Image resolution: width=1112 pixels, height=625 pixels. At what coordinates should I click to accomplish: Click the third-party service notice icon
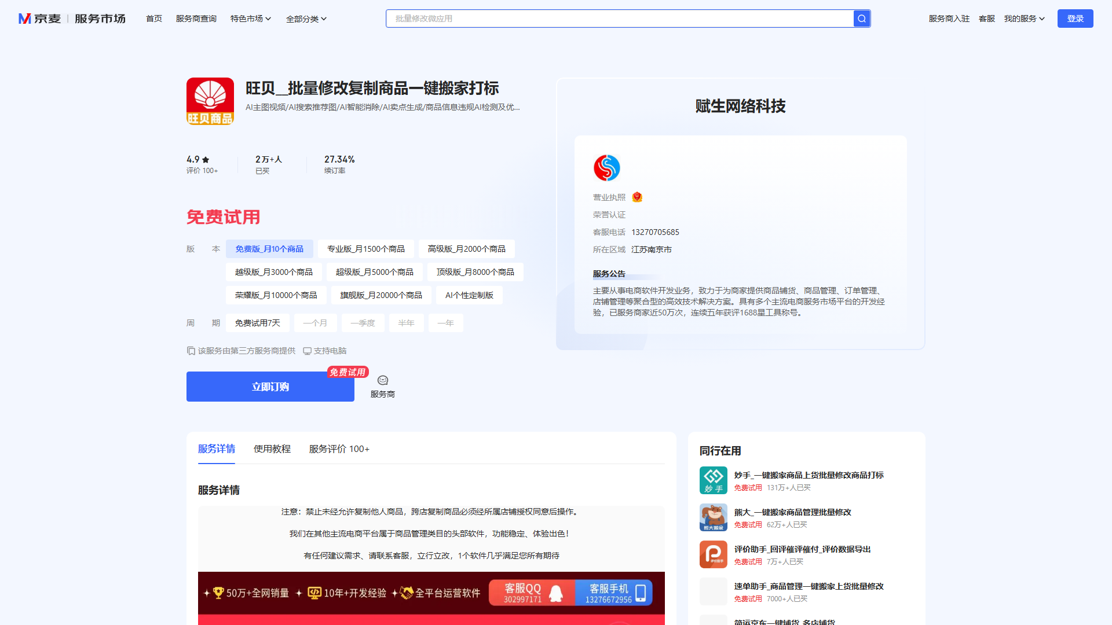(191, 351)
